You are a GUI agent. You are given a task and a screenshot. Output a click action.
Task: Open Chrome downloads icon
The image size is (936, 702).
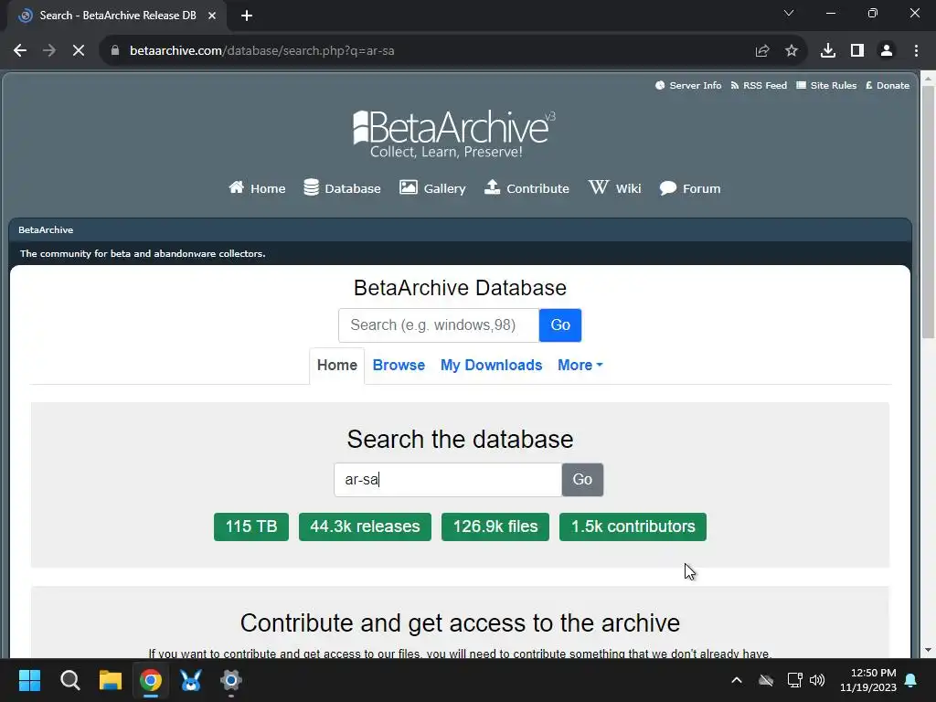pyautogui.click(x=828, y=51)
